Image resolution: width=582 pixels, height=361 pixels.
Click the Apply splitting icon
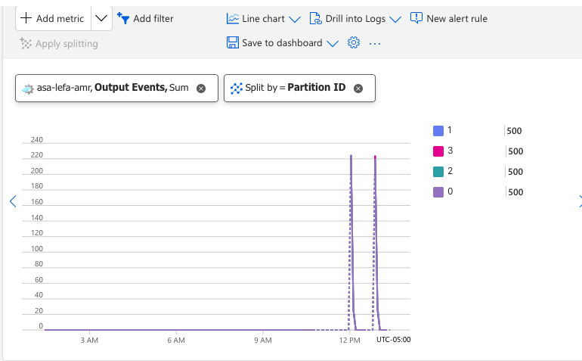(x=26, y=43)
